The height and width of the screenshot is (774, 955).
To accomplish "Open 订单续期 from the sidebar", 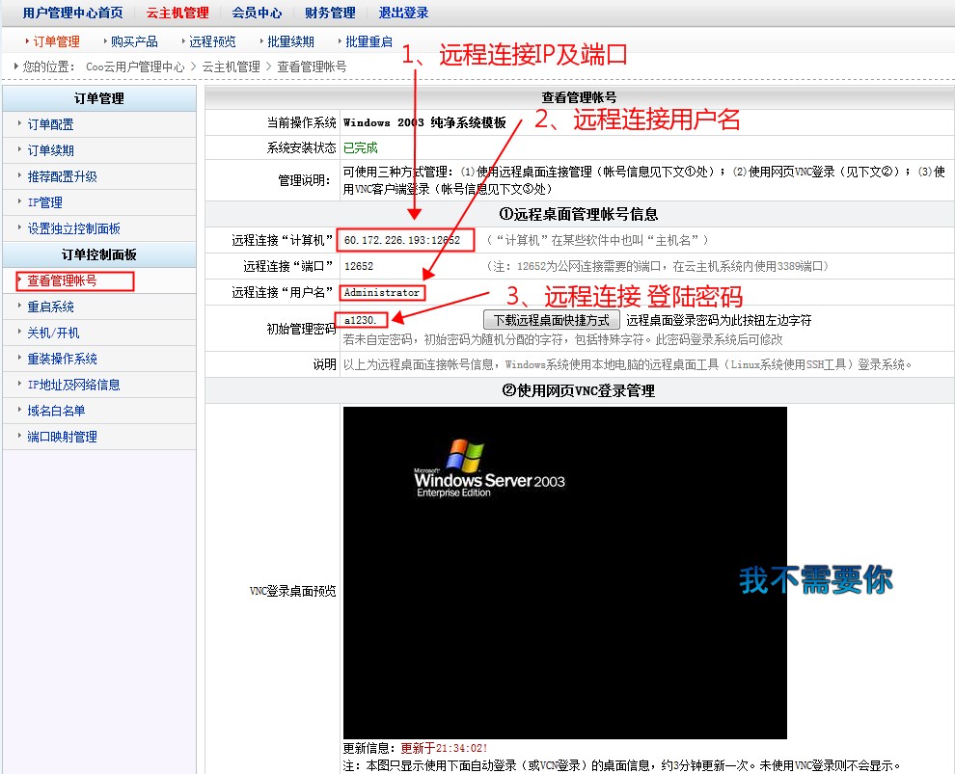I will 50,150.
